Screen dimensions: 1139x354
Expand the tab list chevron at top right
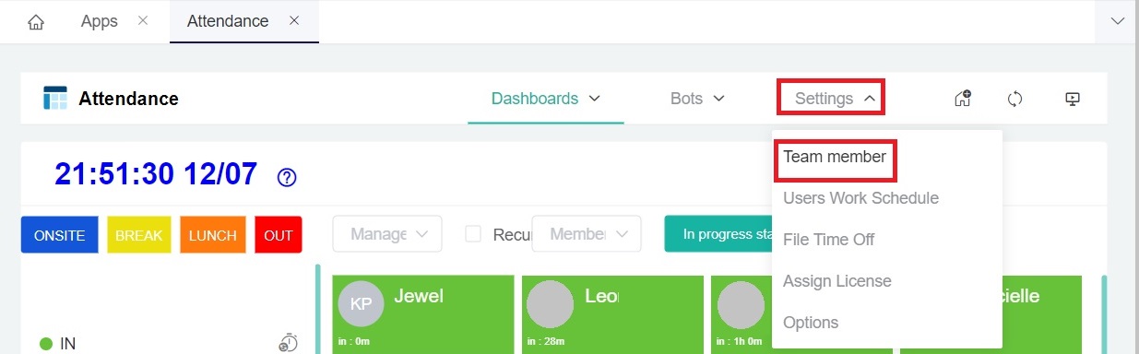tap(1118, 21)
